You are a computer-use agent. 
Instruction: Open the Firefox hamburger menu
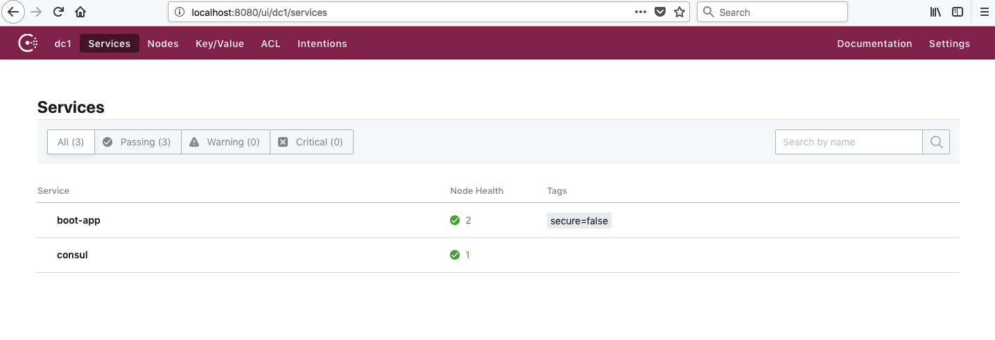[984, 12]
